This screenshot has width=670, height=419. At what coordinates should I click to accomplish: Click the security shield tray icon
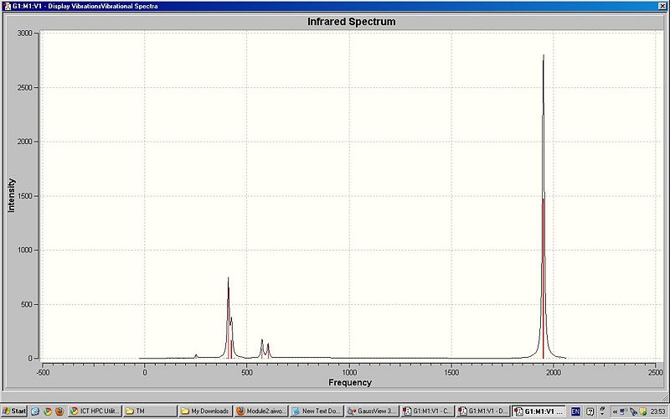642,411
